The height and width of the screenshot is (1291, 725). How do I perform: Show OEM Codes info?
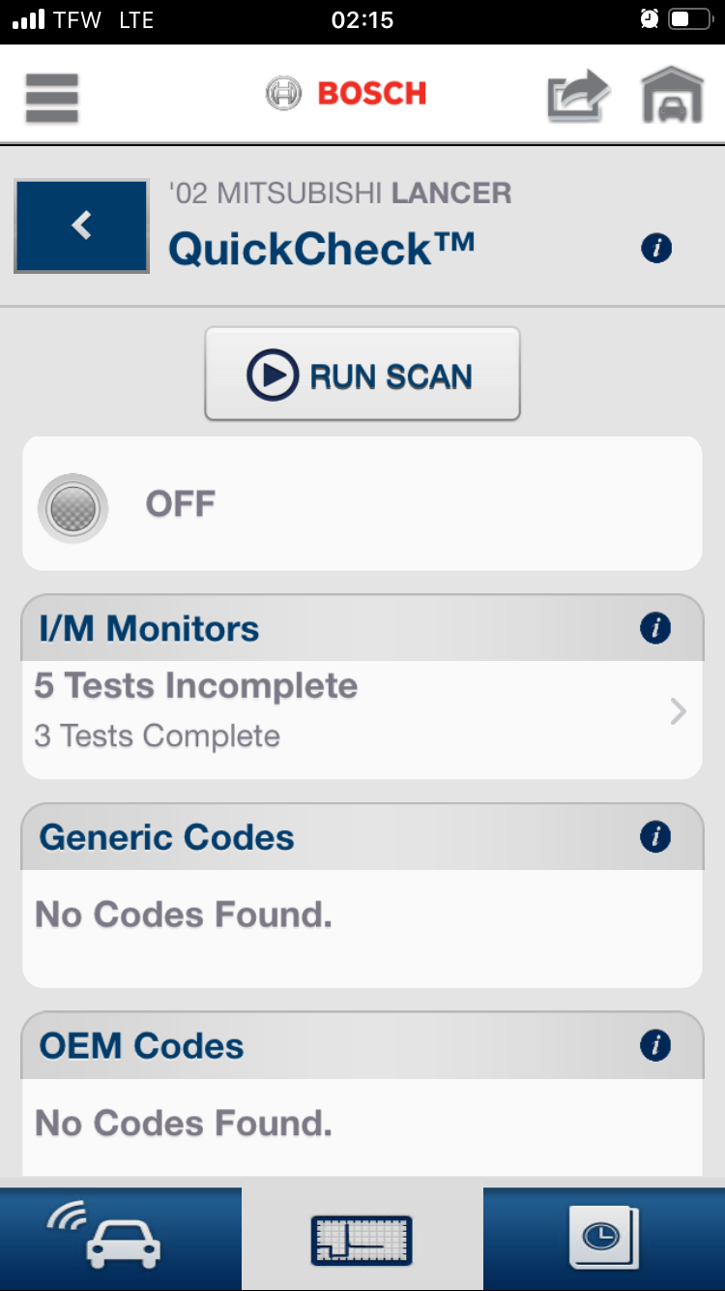[x=655, y=1045]
